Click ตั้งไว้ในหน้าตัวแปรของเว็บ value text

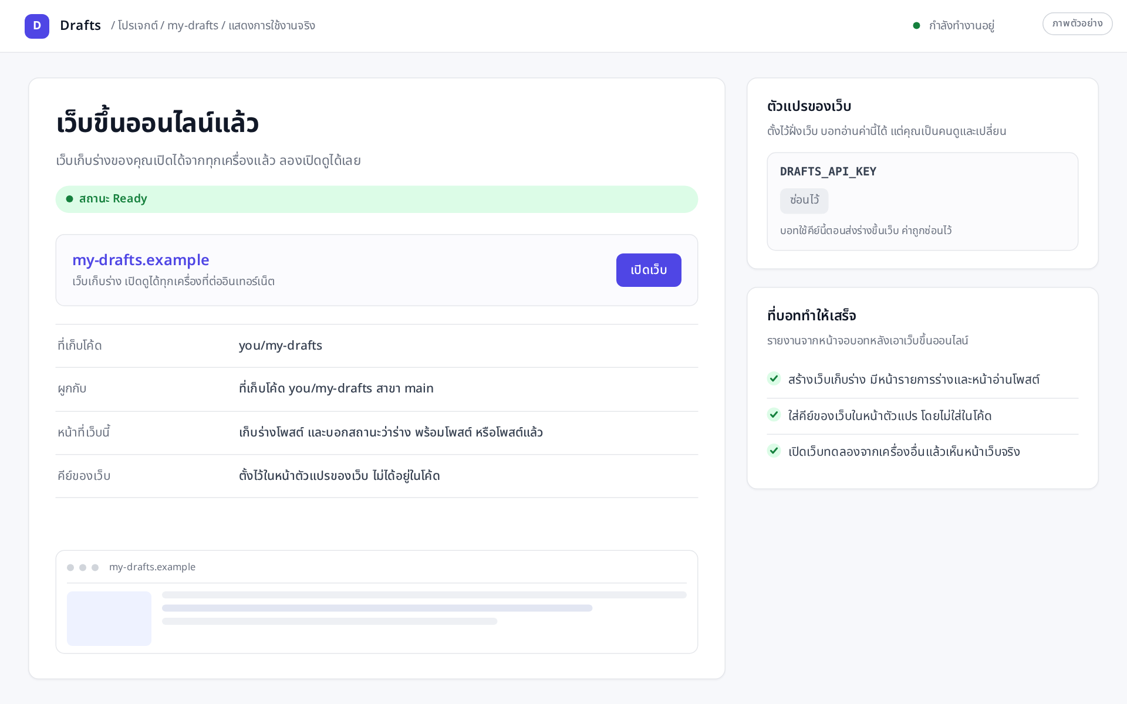[339, 476]
